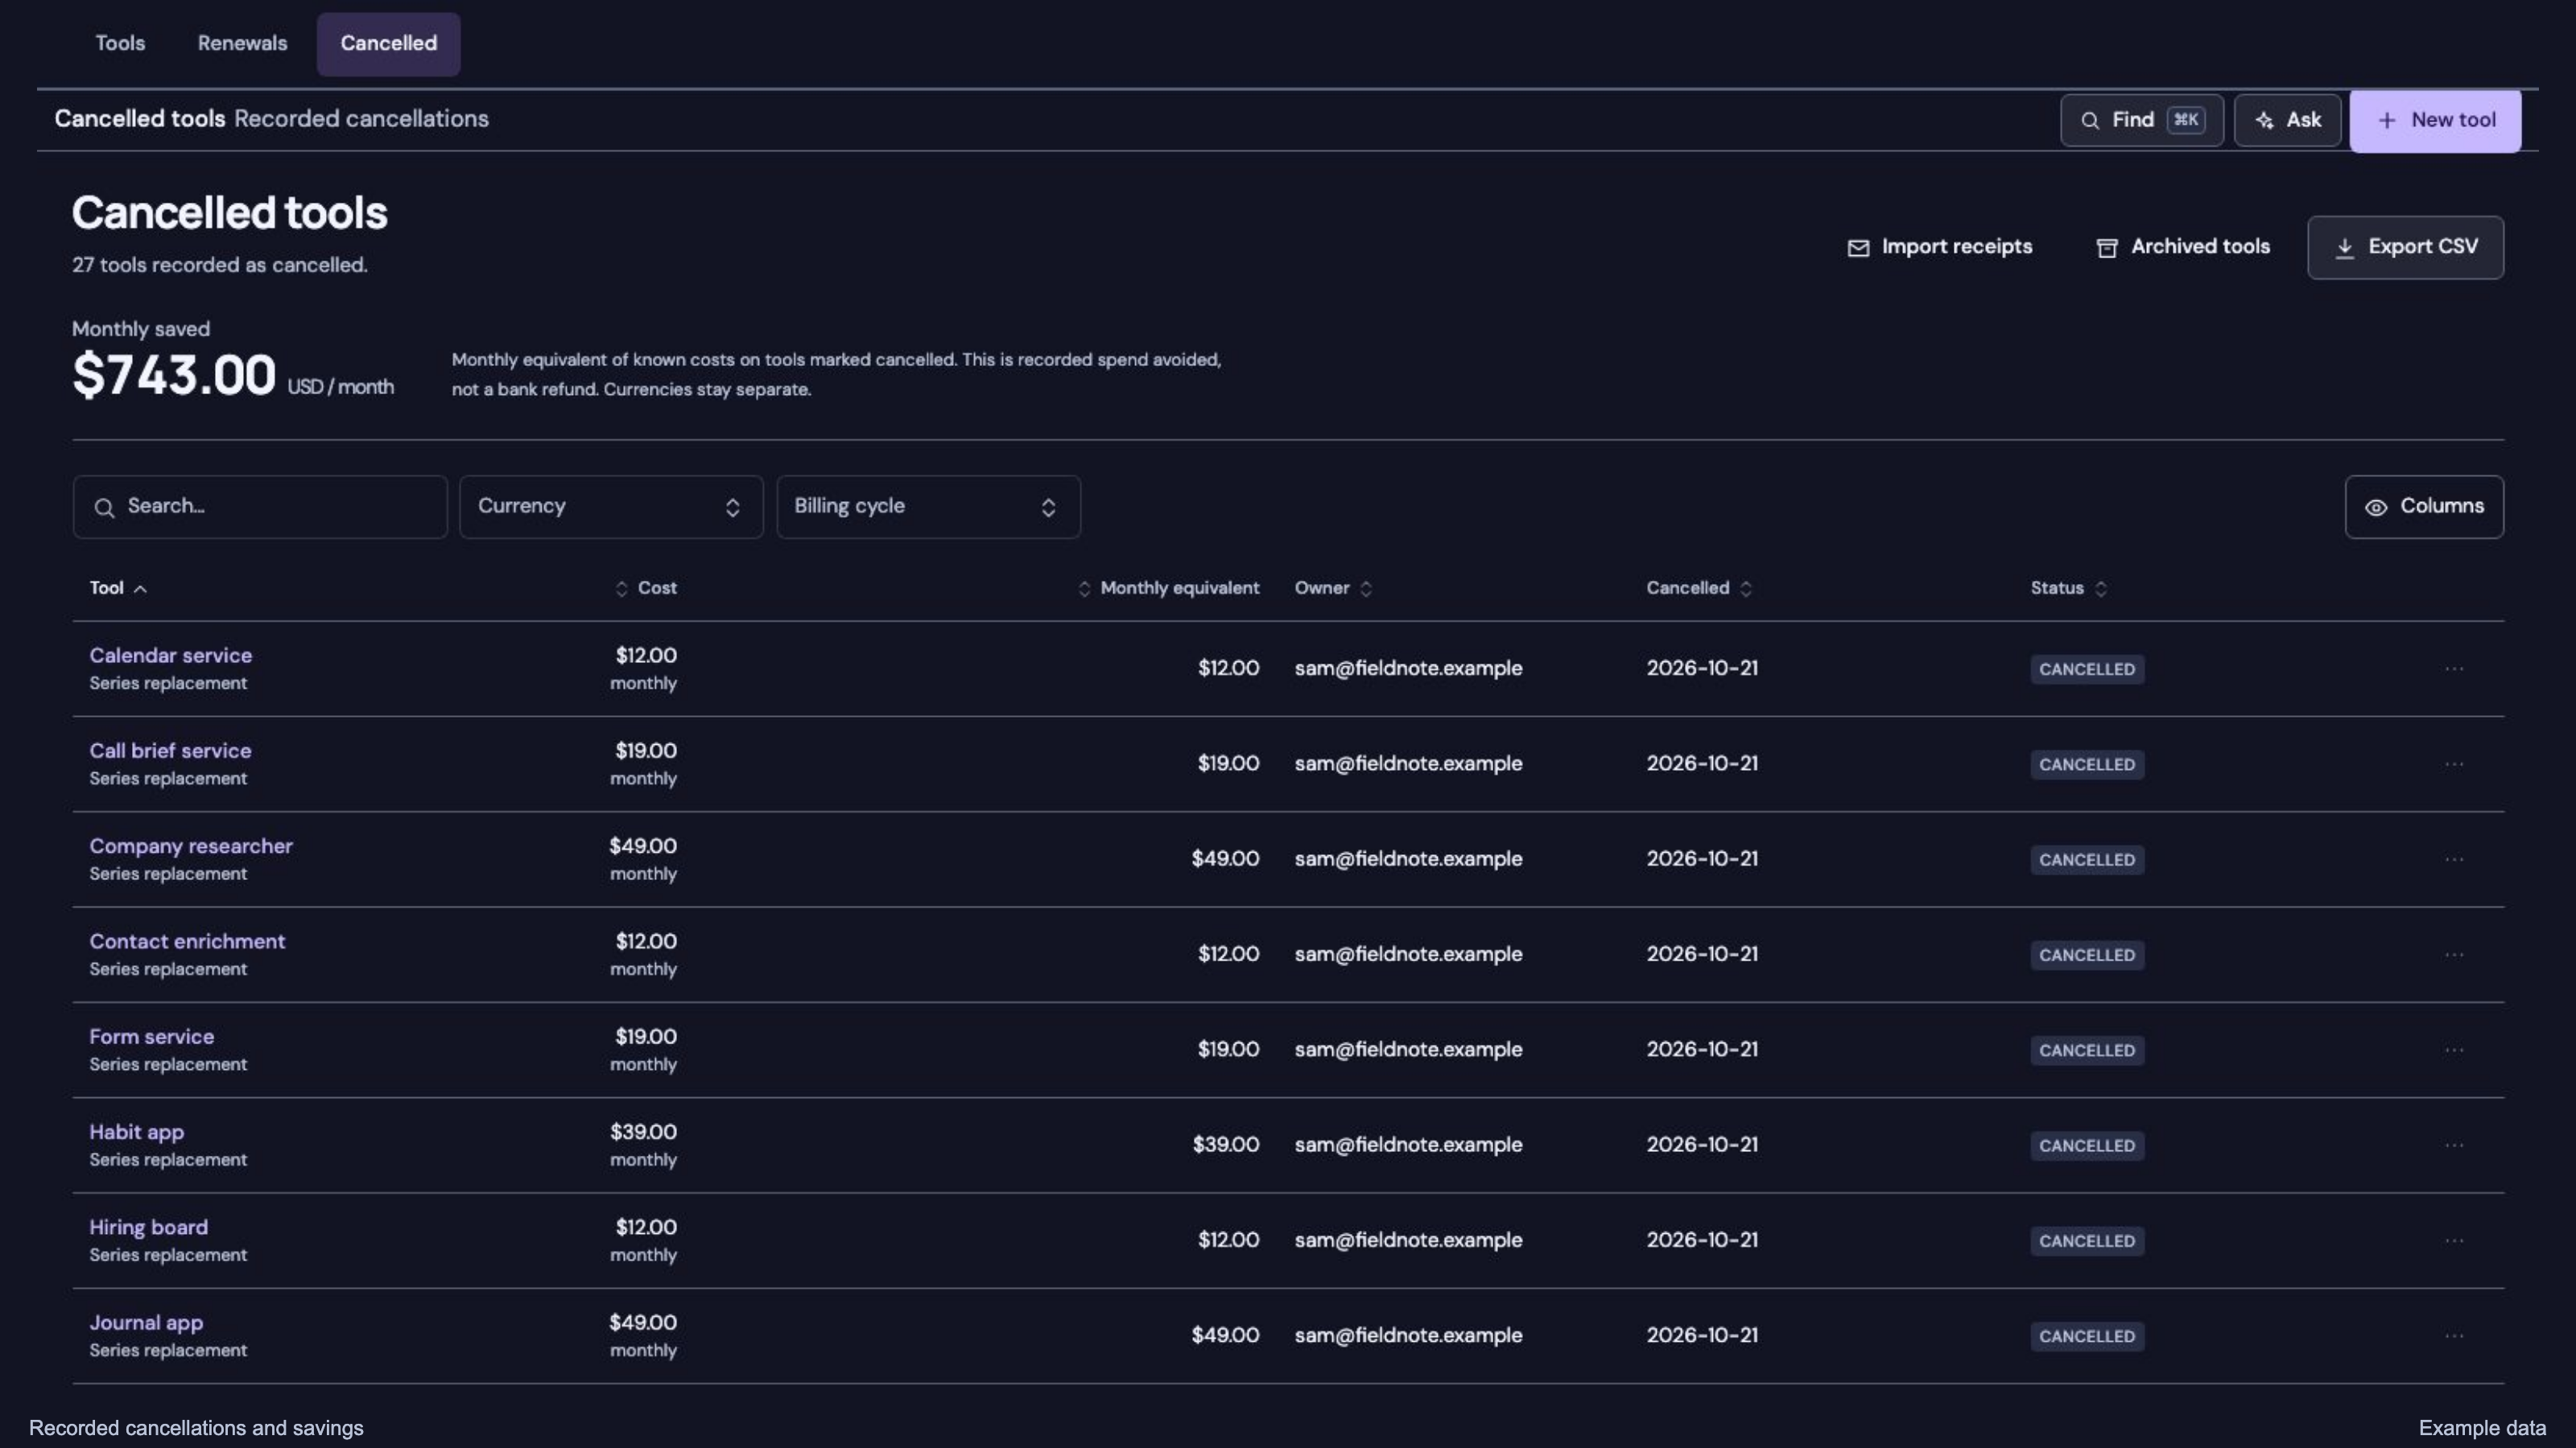Viewport: 2576px width, 1448px height.
Task: Open row actions menu for Habit app
Action: coord(2454,1146)
